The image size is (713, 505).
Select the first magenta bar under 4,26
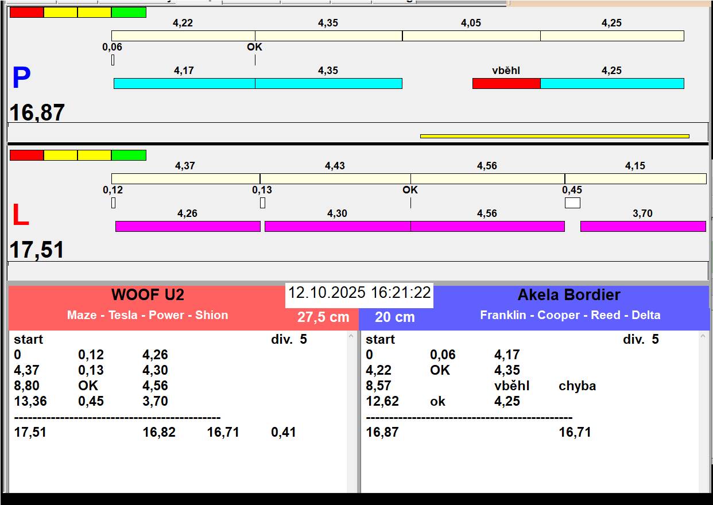[188, 226]
